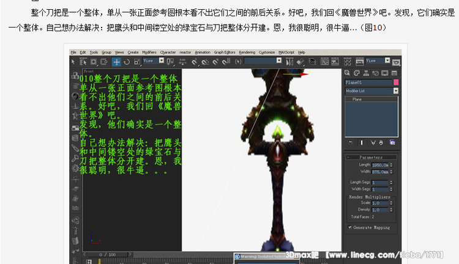
Task: Click the Align tool icon
Action: point(300,62)
